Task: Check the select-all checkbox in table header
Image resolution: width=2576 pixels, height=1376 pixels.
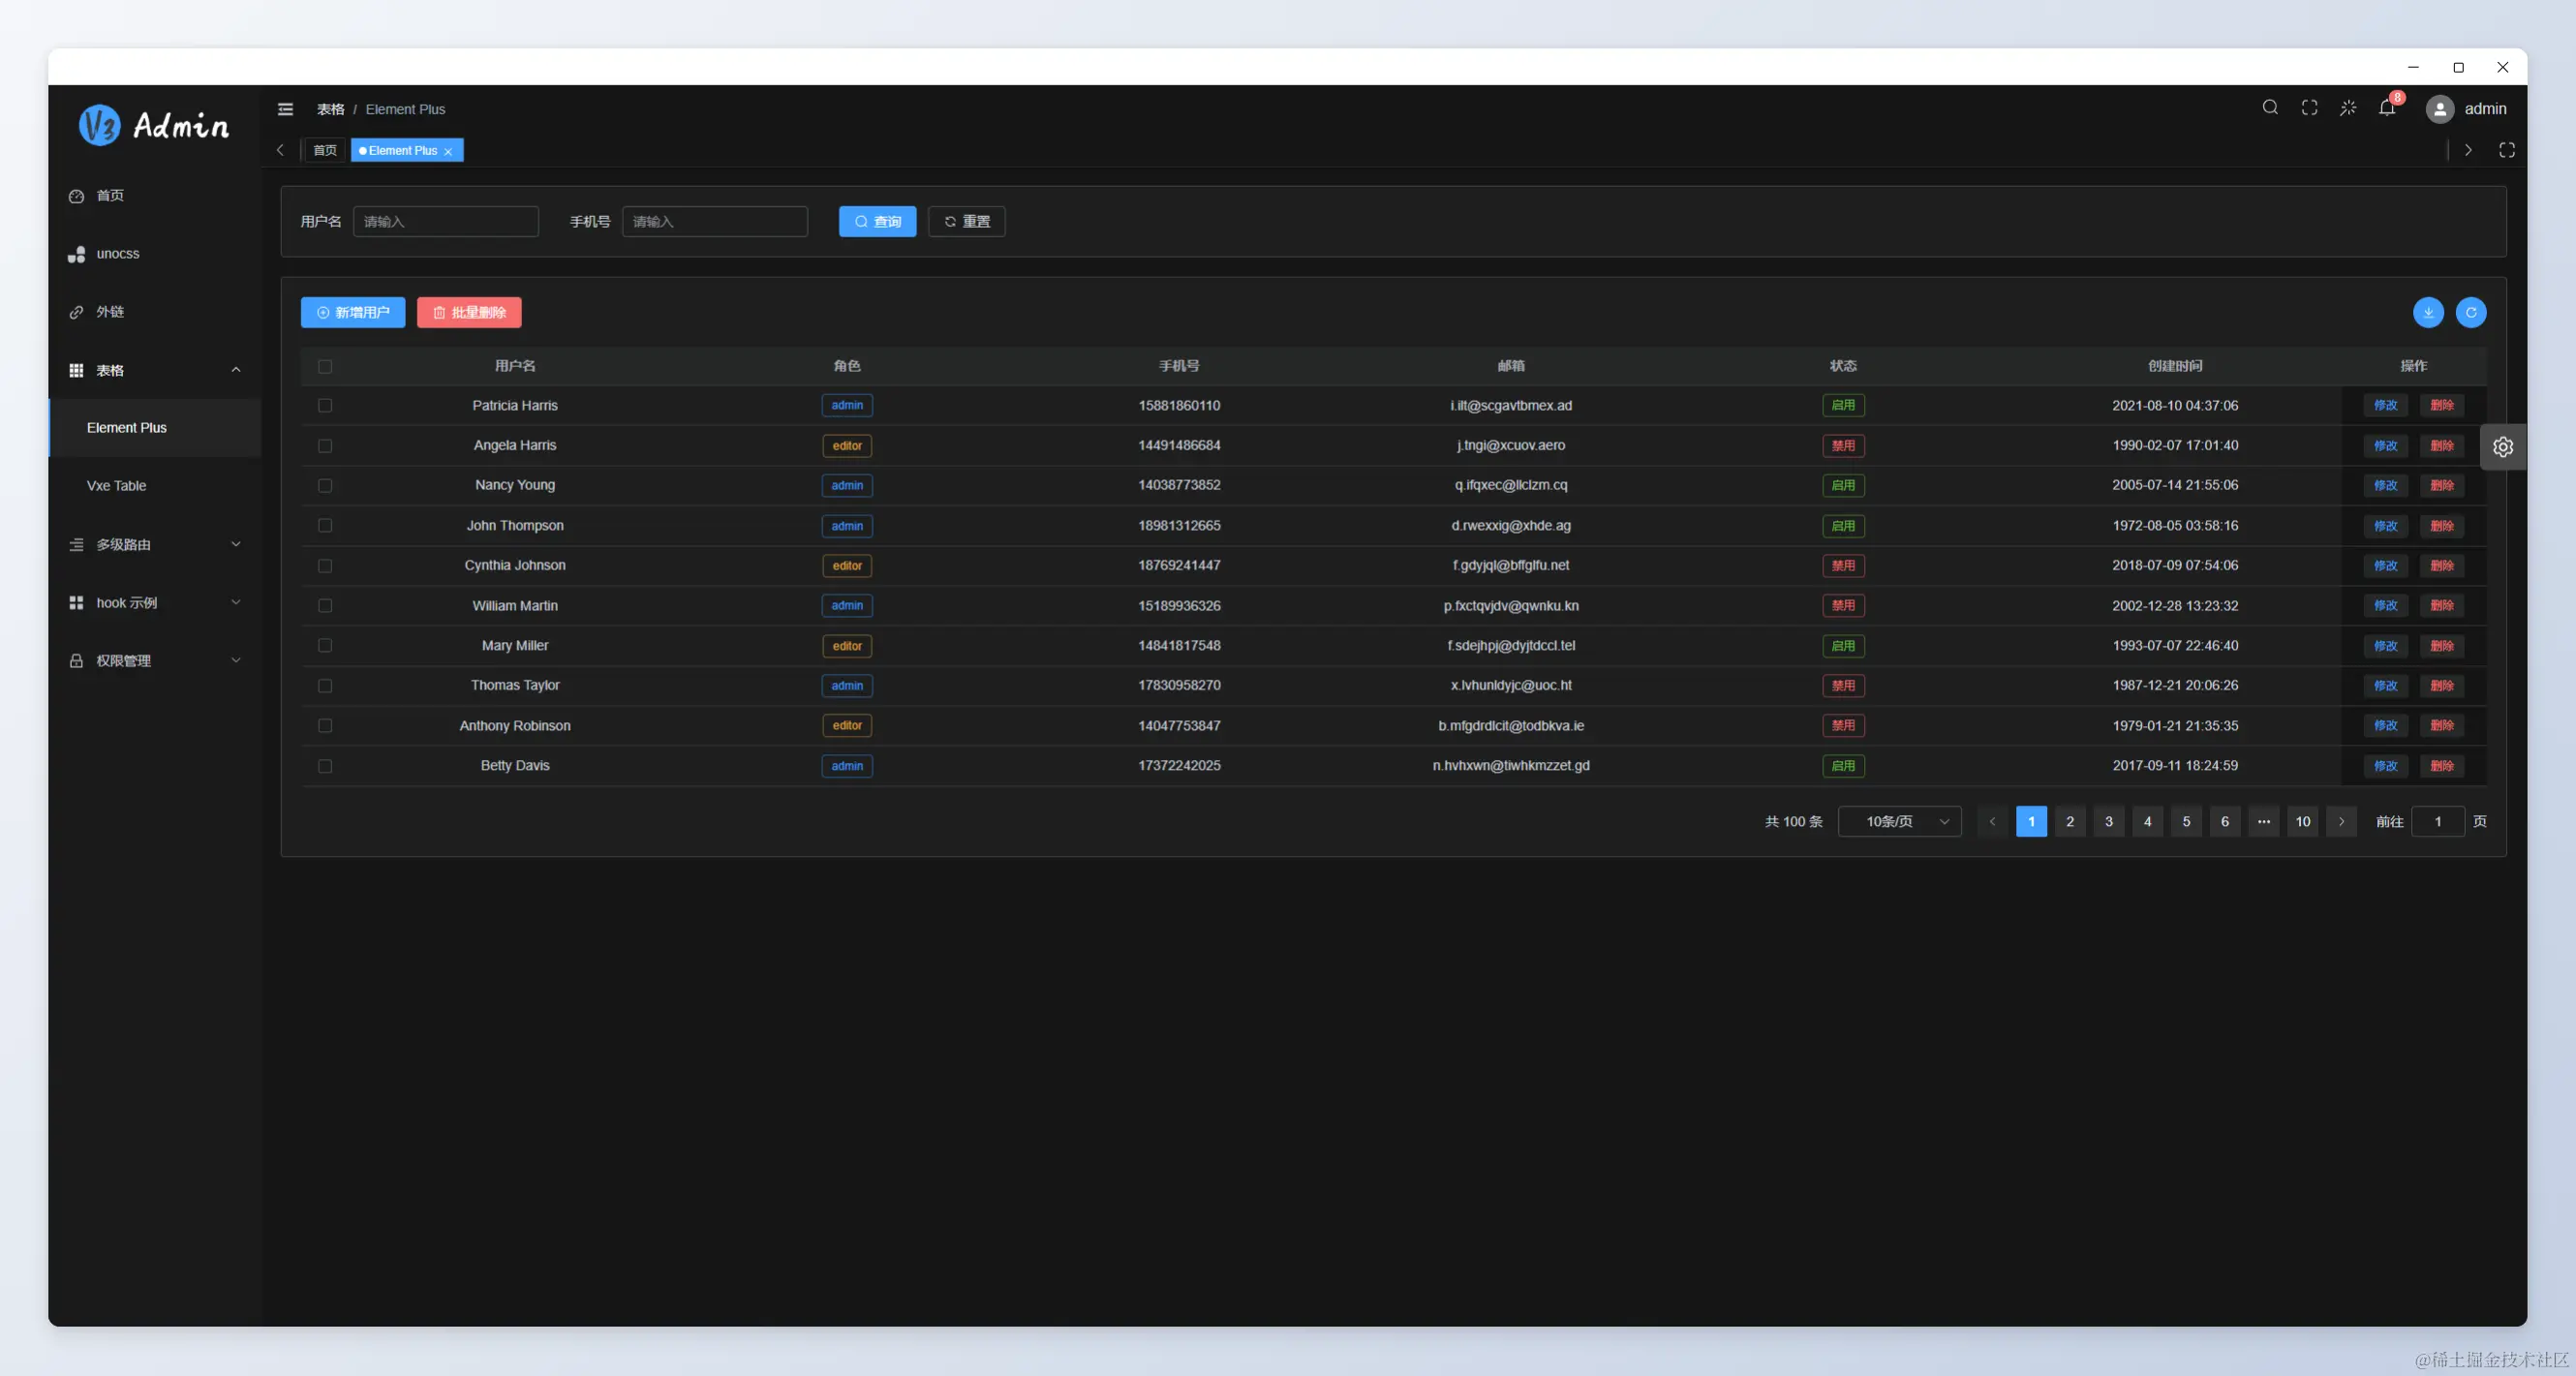Action: pyautogui.click(x=325, y=366)
